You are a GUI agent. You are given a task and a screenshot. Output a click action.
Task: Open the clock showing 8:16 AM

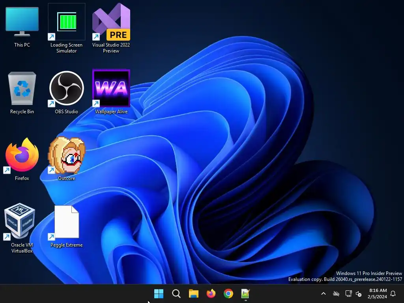378,294
